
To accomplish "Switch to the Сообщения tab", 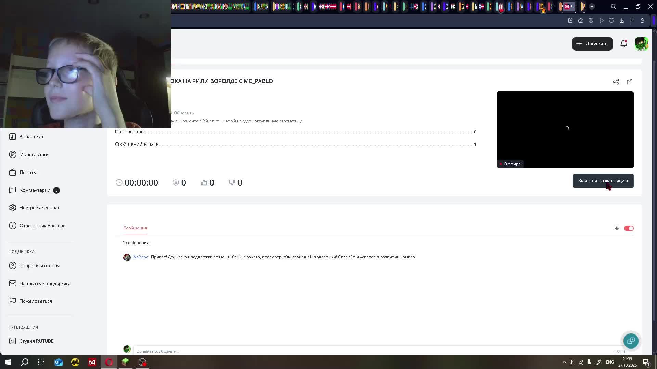I will pos(135,228).
